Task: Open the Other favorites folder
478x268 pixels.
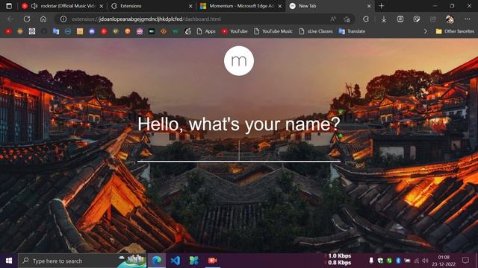Action: coord(455,31)
